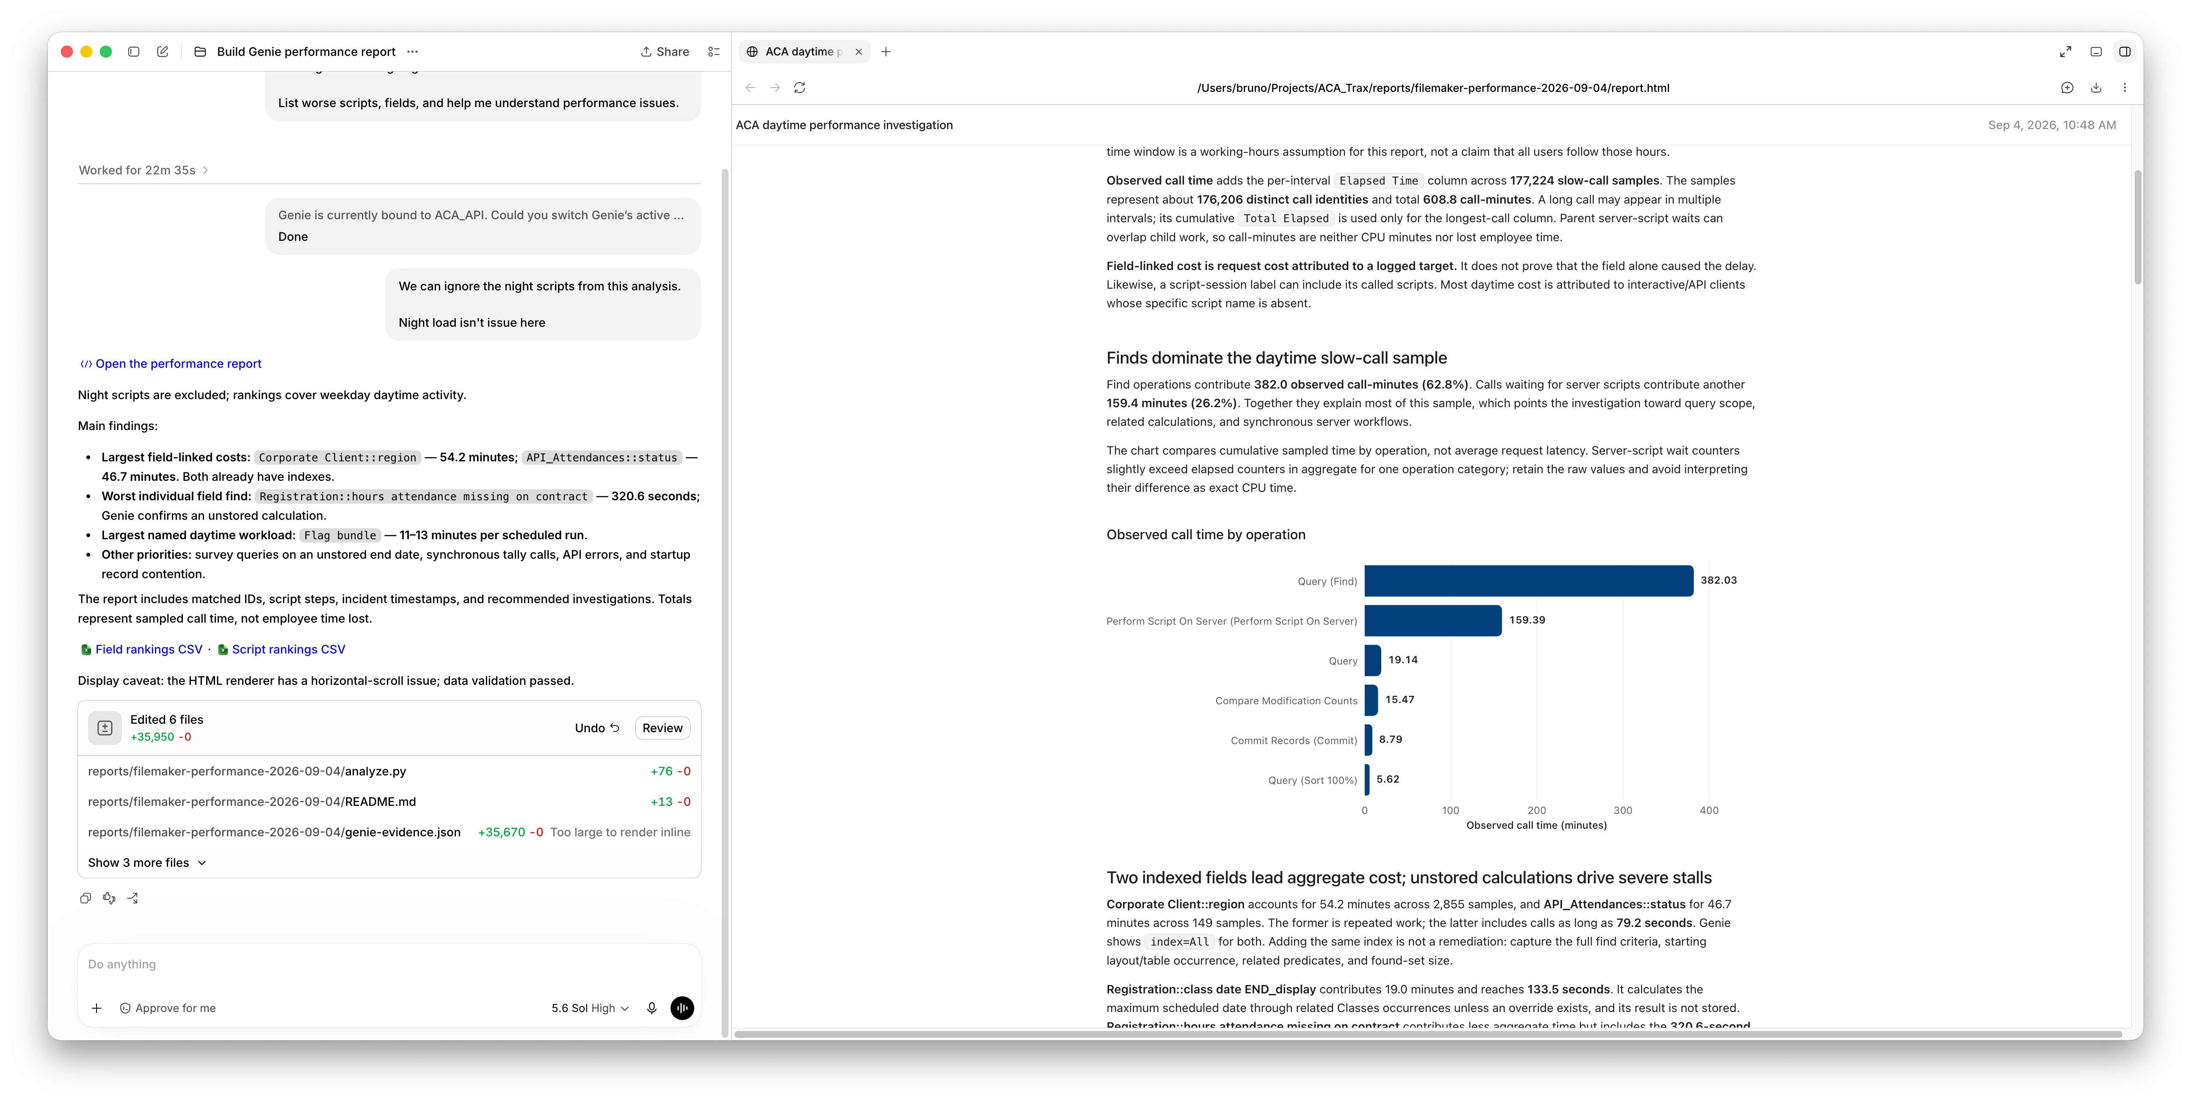2191x1103 pixels.
Task: Open the project folder icon beside title
Action: (200, 52)
